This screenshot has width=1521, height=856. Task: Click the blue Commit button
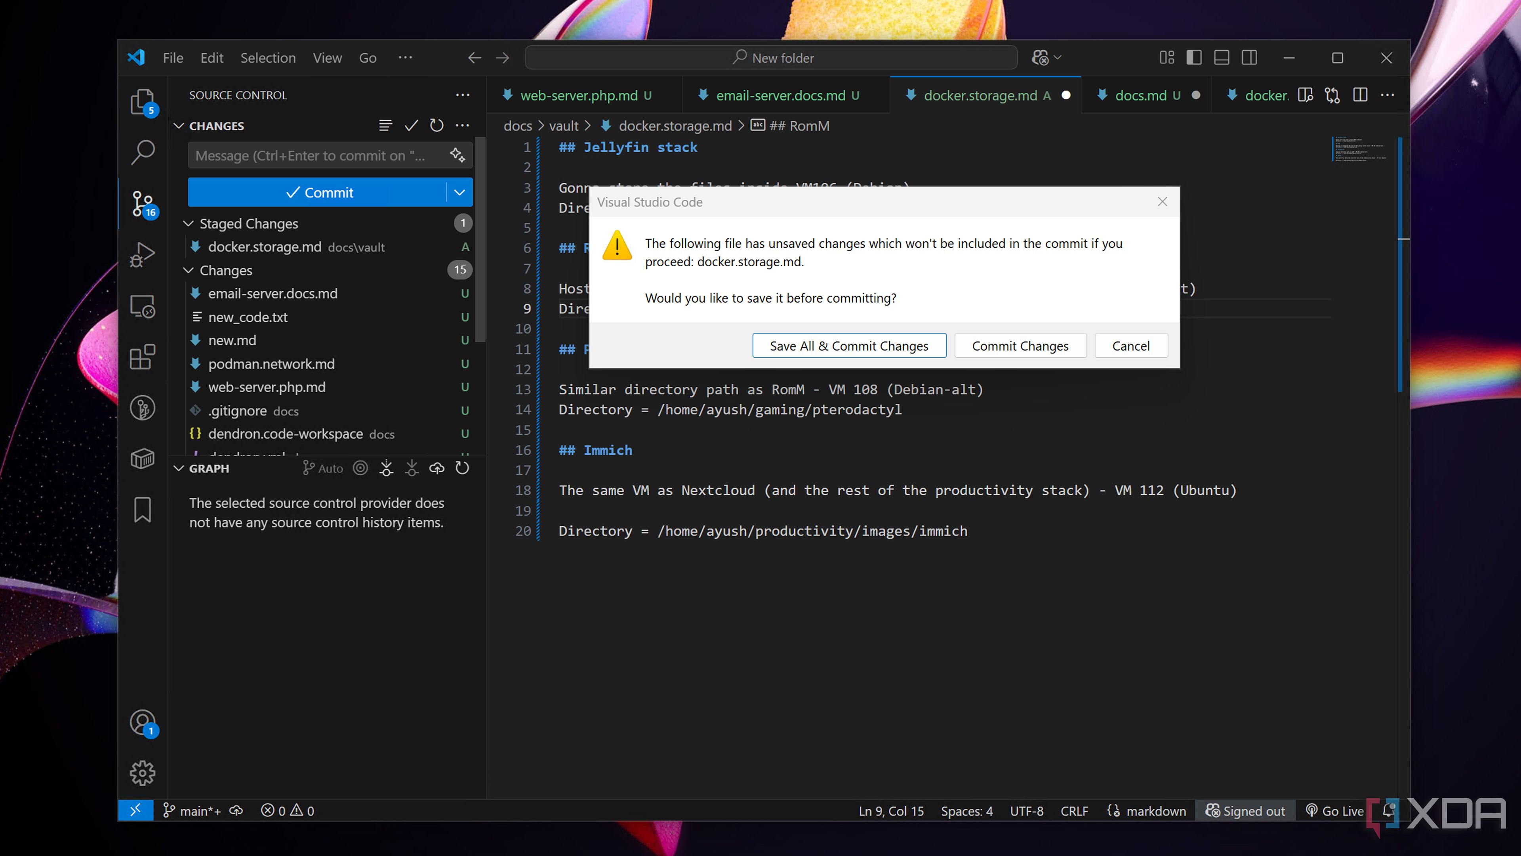(x=318, y=193)
